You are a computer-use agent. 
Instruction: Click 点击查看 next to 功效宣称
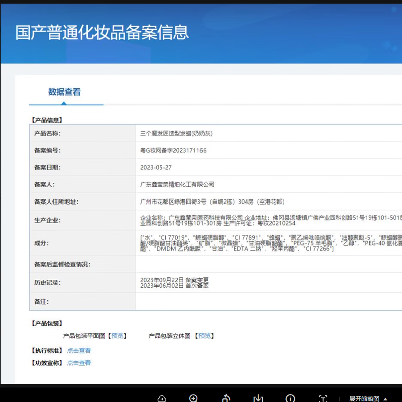pos(79,363)
